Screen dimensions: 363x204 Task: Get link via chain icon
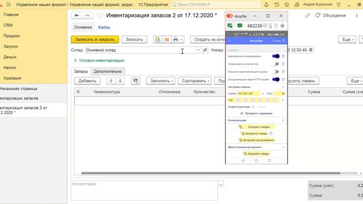tap(307, 15)
